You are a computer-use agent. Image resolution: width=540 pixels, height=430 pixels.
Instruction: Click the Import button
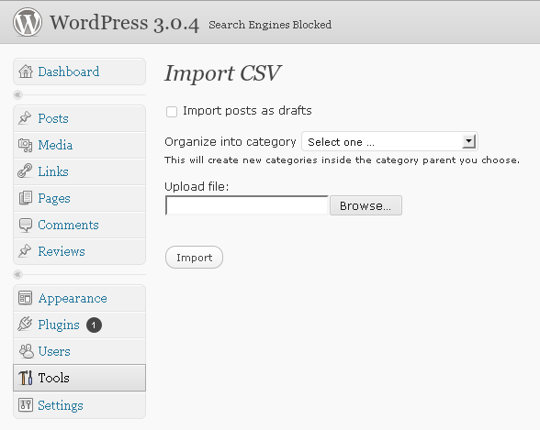pos(195,258)
